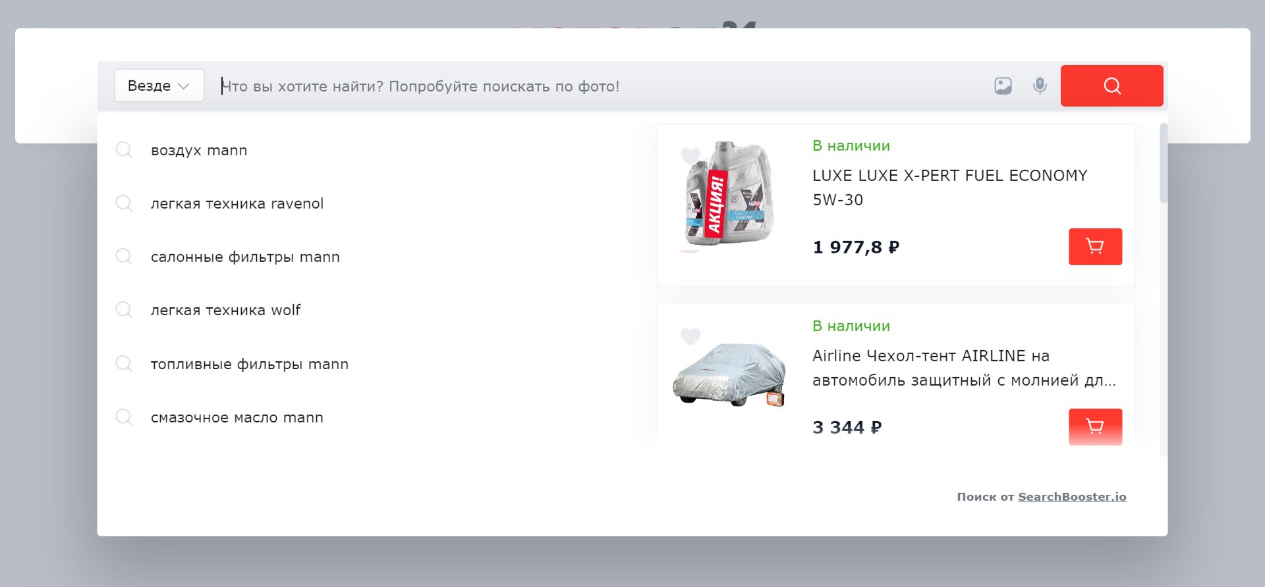This screenshot has height=587, width=1265.
Task: Open the search-by-photo image icon
Action: [1003, 86]
